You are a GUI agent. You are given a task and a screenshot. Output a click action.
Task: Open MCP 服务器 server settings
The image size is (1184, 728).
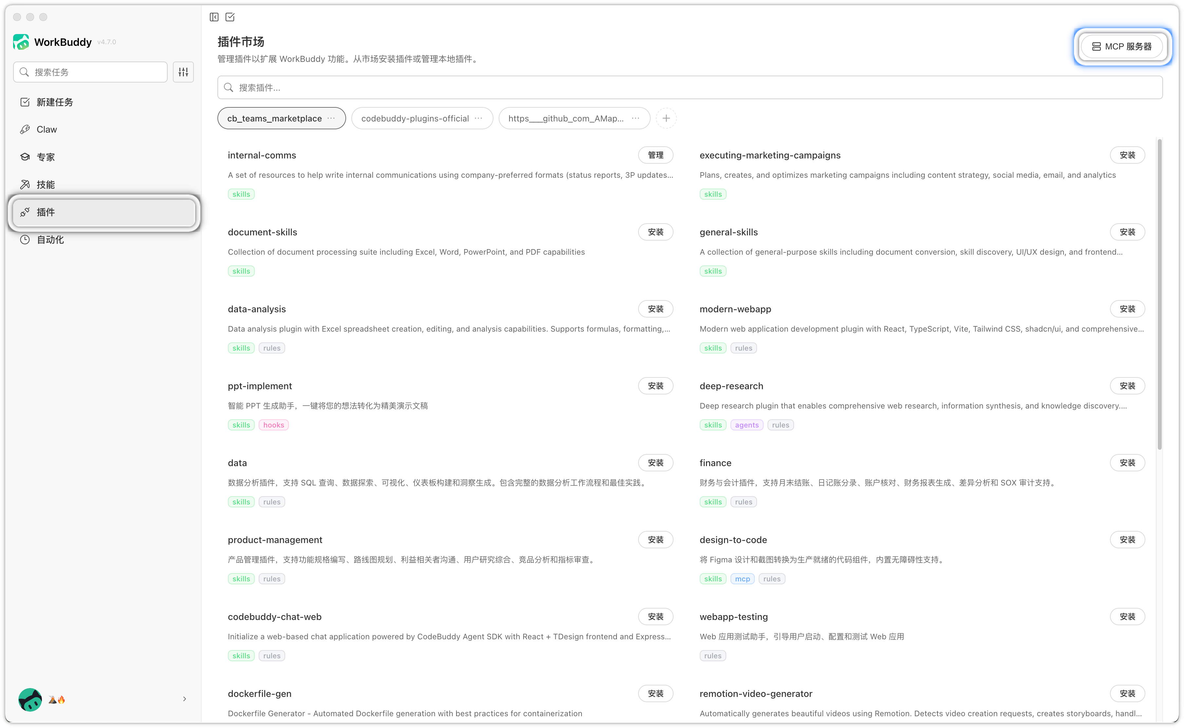point(1122,47)
